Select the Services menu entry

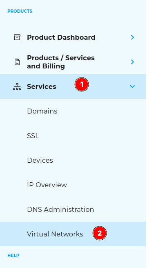coord(73,86)
